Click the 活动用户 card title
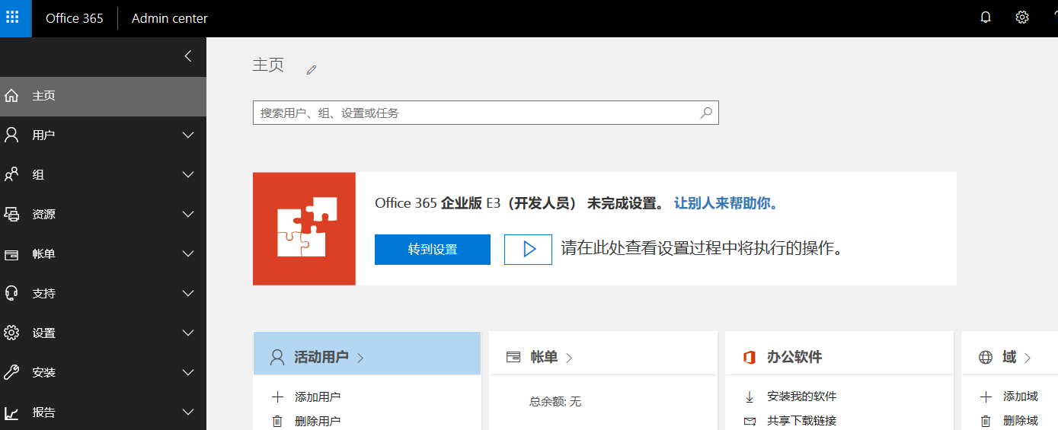 (x=321, y=357)
